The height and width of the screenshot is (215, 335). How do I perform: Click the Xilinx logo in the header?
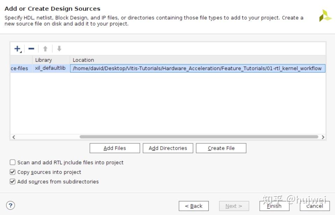click(x=325, y=16)
